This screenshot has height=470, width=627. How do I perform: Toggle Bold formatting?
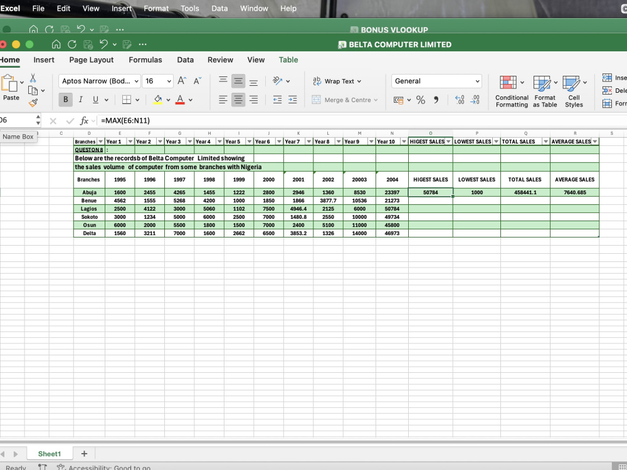[66, 100]
